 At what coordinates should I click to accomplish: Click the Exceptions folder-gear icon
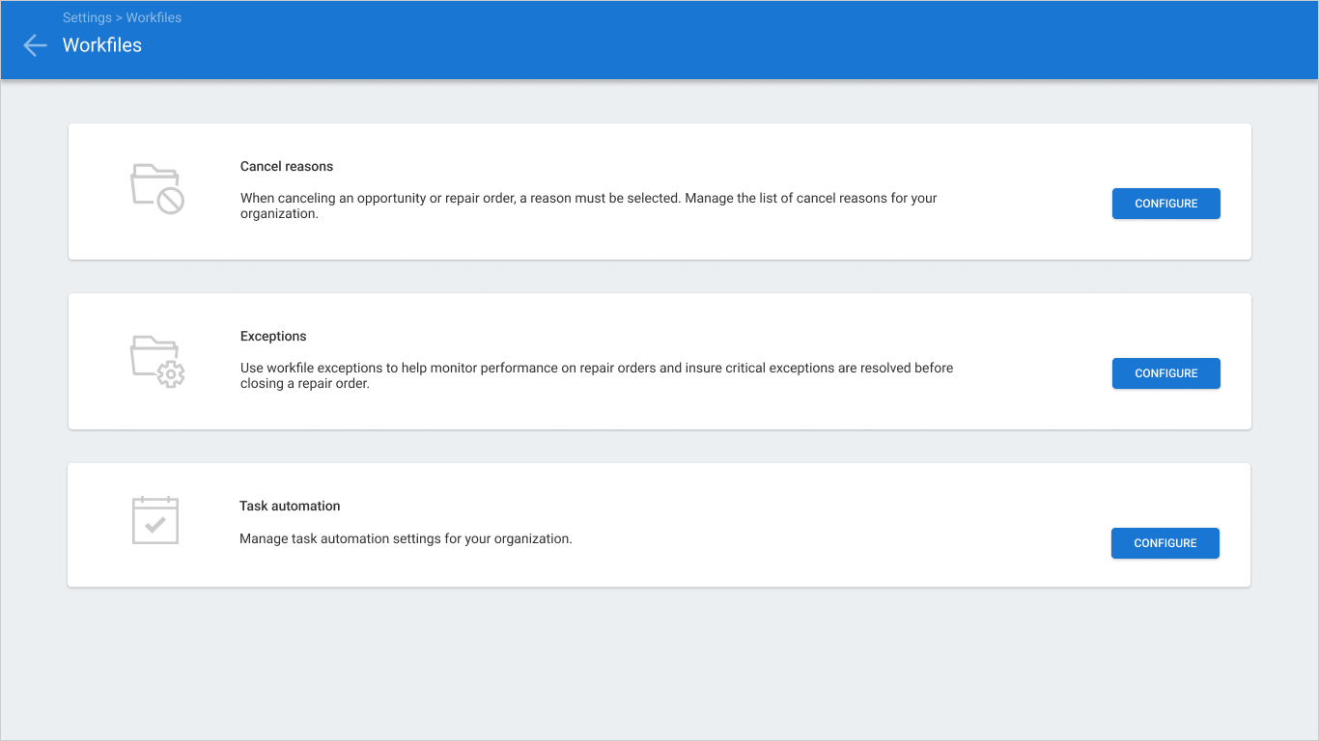[x=157, y=362]
